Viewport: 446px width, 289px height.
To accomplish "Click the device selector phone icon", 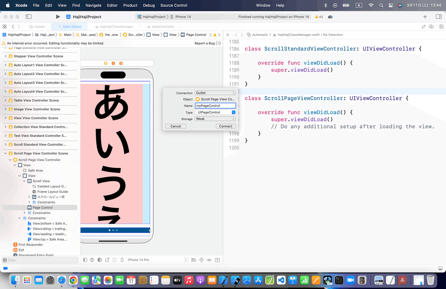I will pos(122,260).
